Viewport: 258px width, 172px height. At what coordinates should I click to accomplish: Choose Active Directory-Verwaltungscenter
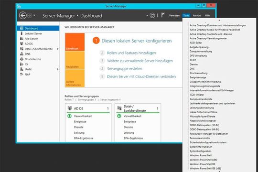coord(208,38)
